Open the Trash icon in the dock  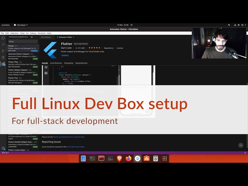[156, 158]
